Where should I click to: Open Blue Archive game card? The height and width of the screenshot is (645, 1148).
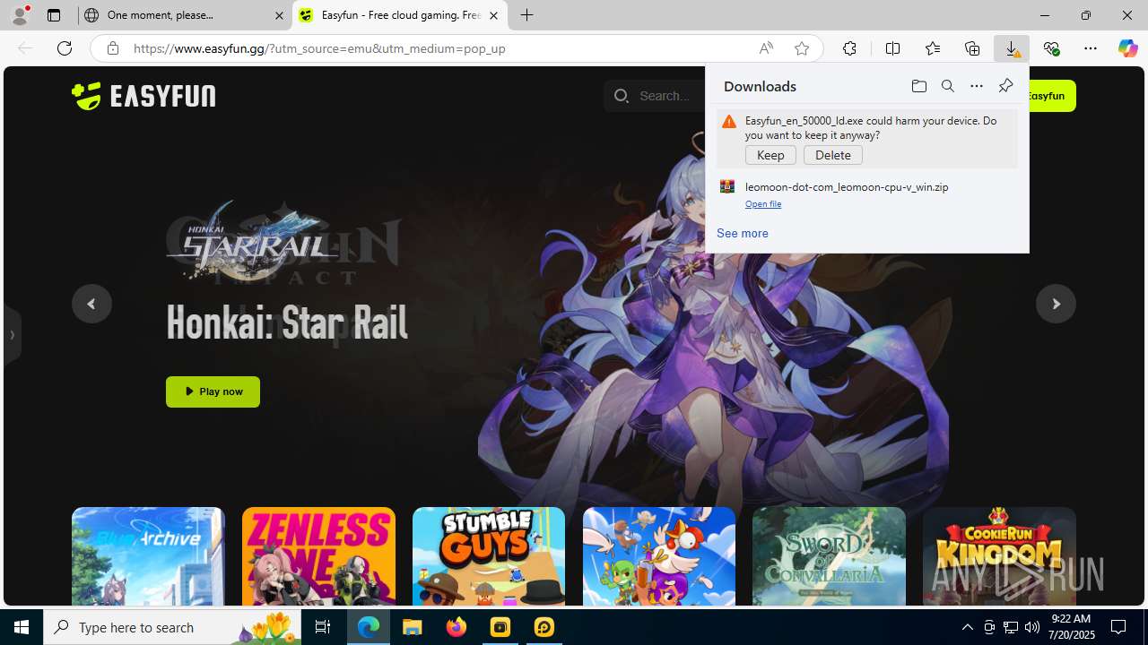[x=148, y=556]
